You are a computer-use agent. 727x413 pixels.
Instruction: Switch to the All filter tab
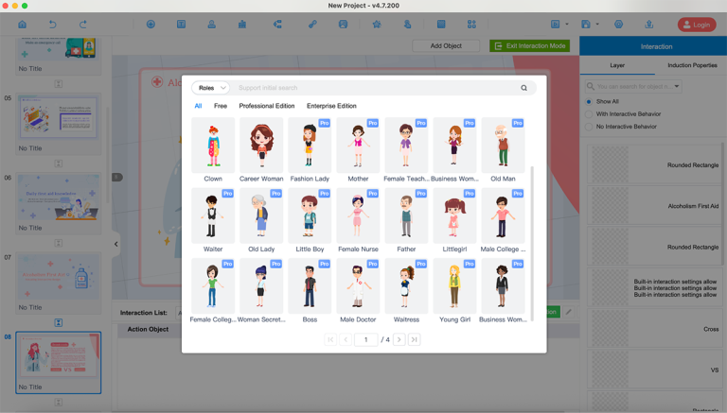tap(198, 106)
